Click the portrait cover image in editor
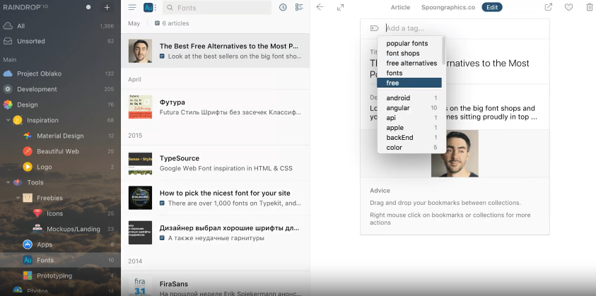Screen dimensions: 596x296 coord(455,153)
